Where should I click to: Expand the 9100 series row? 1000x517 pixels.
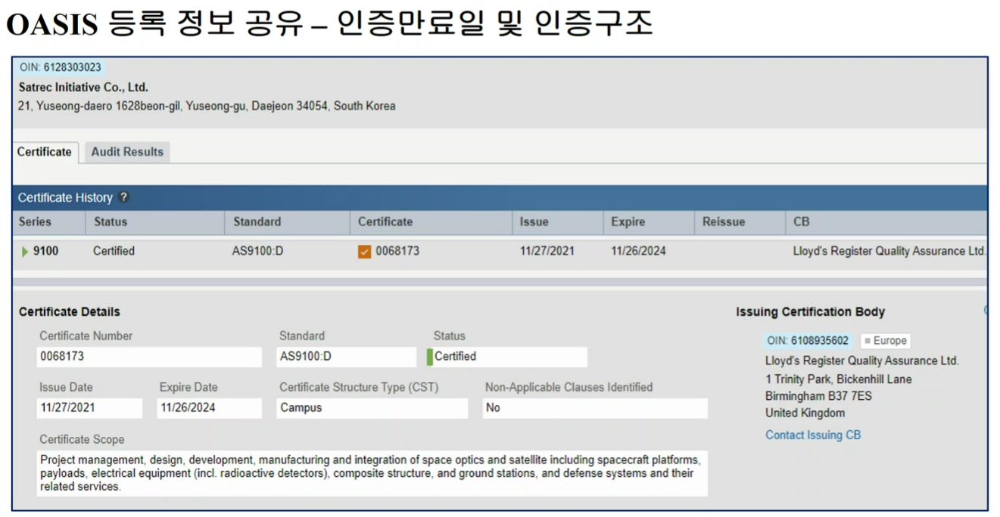[x=25, y=252]
